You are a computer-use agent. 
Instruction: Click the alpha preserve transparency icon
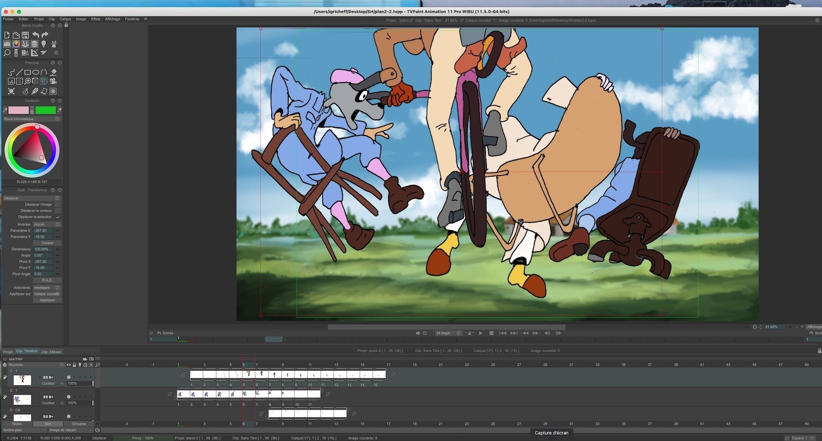pos(85,365)
